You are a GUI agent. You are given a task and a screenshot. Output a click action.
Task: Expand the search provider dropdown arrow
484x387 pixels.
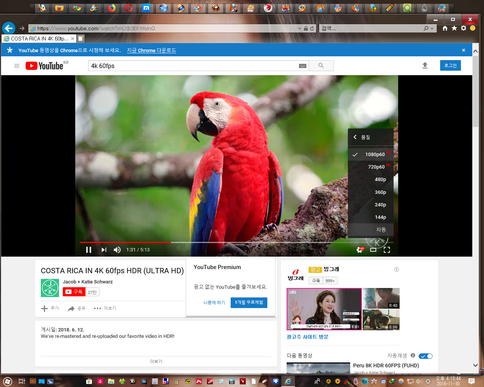pos(432,28)
